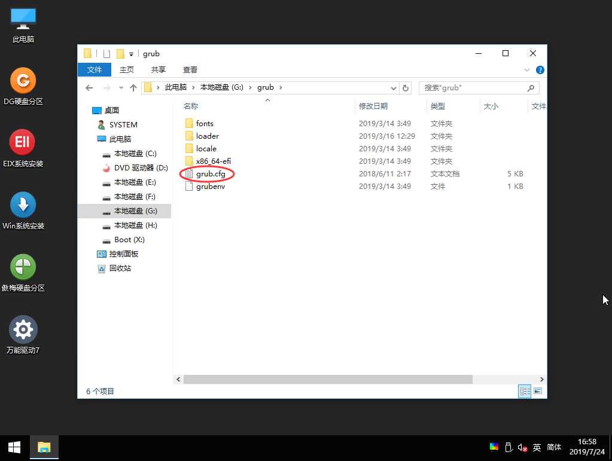Viewport: 612px width, 461px height.
Task: Click new folder quick access icon
Action: click(121, 53)
